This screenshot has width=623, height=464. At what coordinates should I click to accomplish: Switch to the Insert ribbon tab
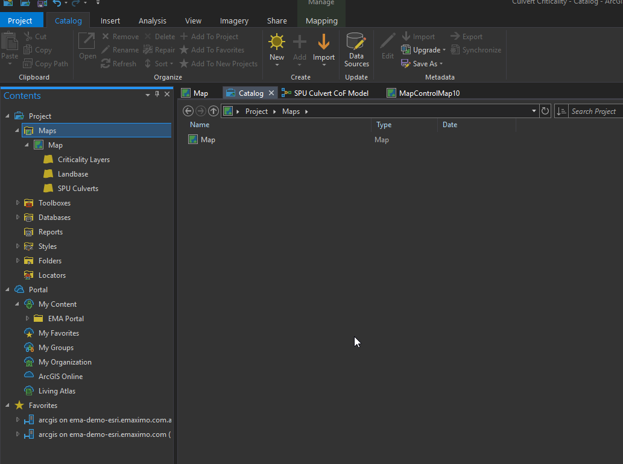(x=110, y=20)
